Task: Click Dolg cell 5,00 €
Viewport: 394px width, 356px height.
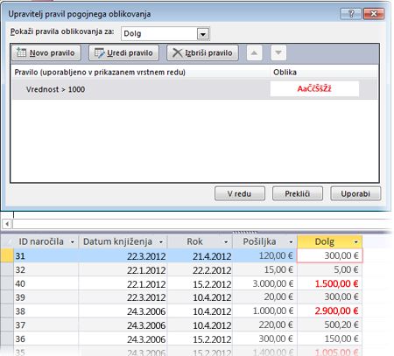Action: tap(329, 269)
